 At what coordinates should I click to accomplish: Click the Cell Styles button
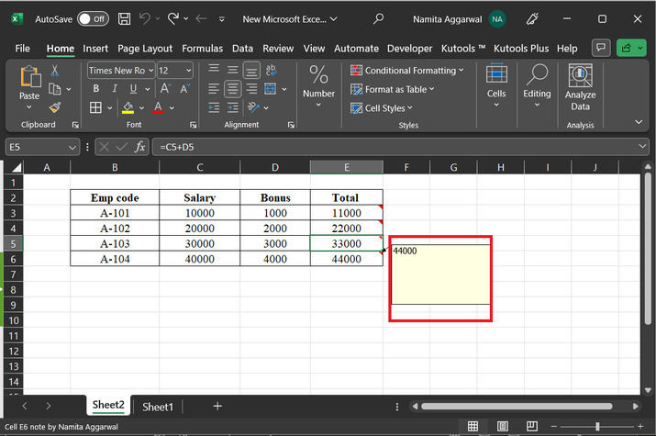click(x=384, y=108)
